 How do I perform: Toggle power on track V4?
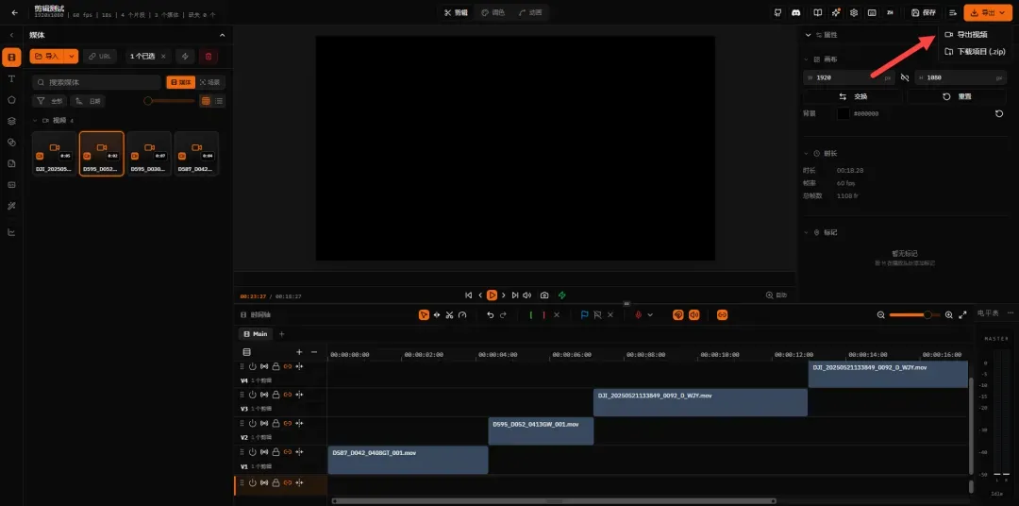coord(252,367)
